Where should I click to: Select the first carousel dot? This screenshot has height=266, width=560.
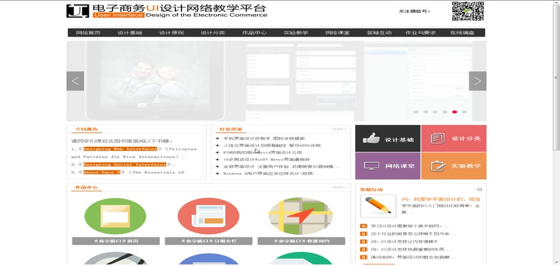pyautogui.click(x=416, y=112)
